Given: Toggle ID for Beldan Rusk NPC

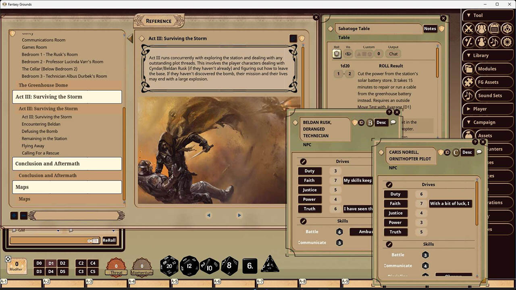Looking at the screenshot, I should tap(361, 122).
